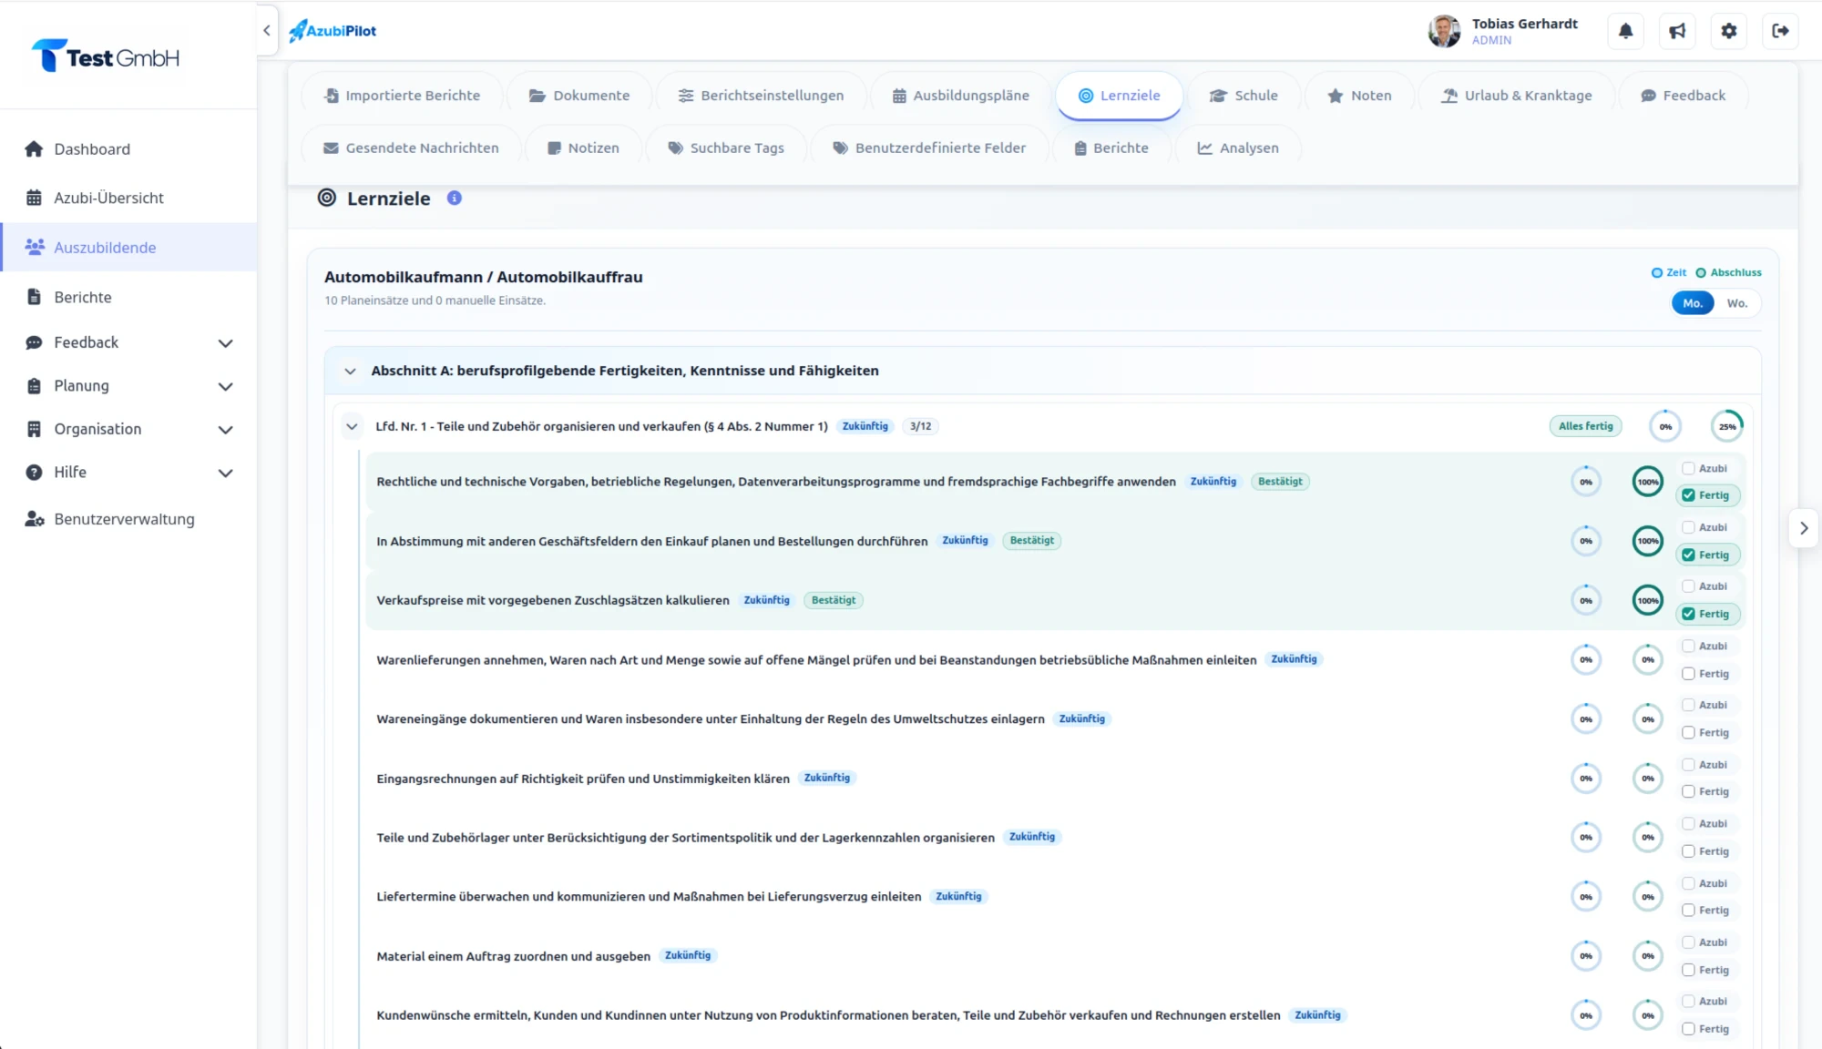1822x1049 pixels.
Task: Check Azubi box for Material einem Auftrag row
Action: click(1688, 942)
